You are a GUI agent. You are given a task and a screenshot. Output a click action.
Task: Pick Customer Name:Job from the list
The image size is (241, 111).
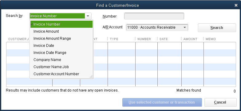pos(61,67)
